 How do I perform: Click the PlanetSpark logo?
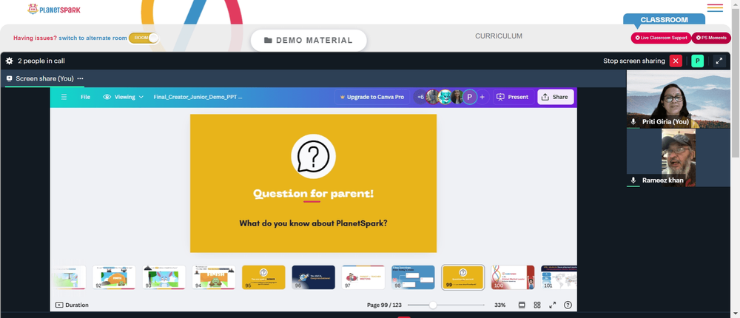point(54,9)
